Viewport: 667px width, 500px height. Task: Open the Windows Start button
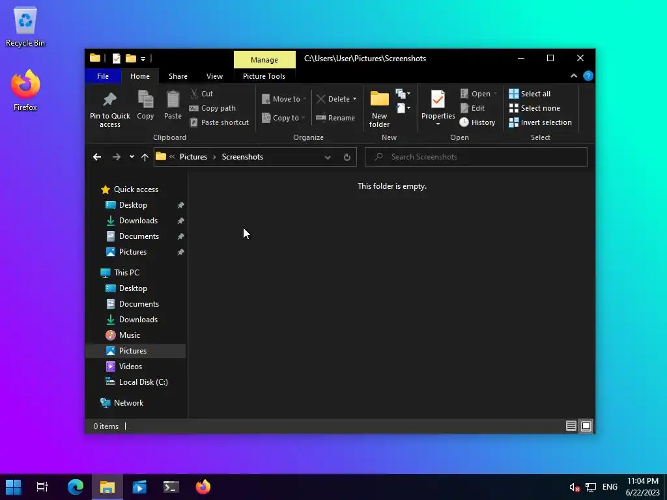pyautogui.click(x=13, y=487)
